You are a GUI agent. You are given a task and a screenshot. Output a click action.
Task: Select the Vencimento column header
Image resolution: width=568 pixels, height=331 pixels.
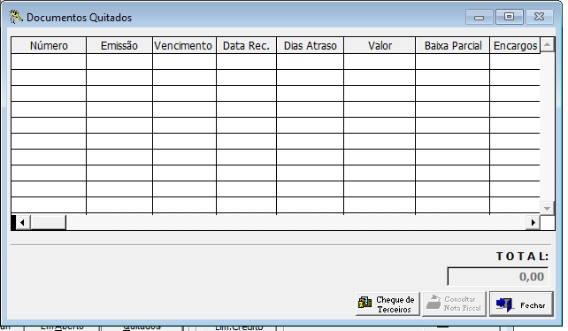click(184, 45)
